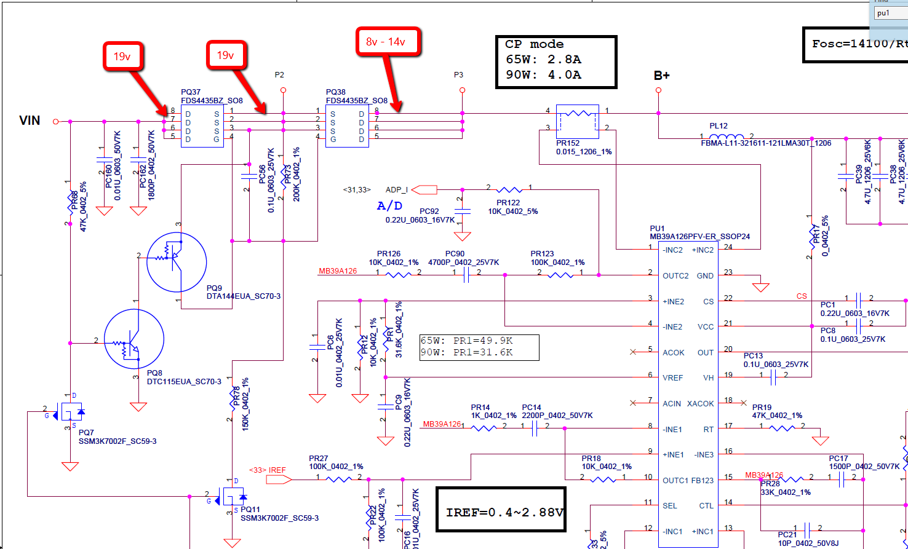Click the find field containing "pu1"

pos(891,13)
